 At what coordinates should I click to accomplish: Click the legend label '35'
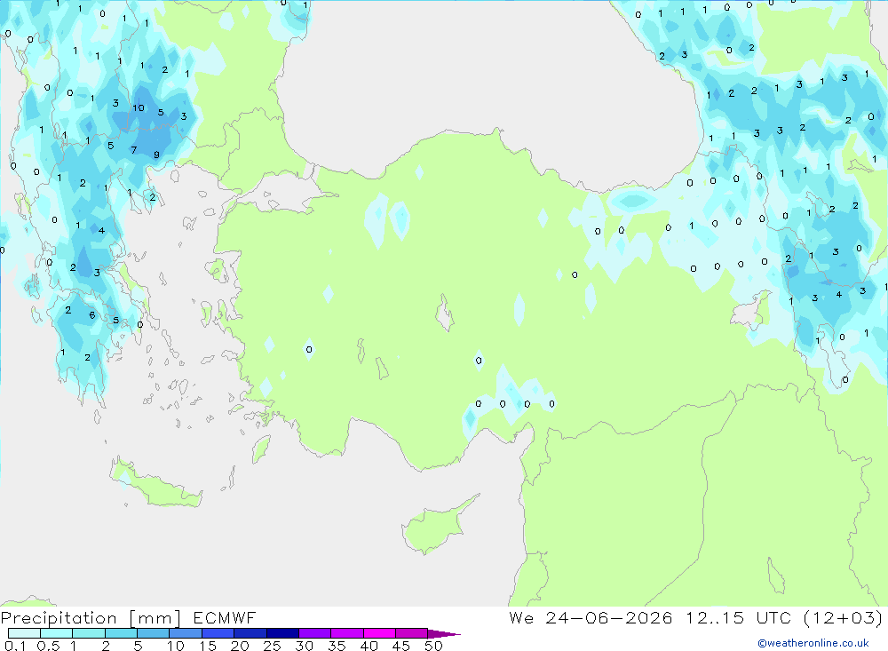point(337,646)
